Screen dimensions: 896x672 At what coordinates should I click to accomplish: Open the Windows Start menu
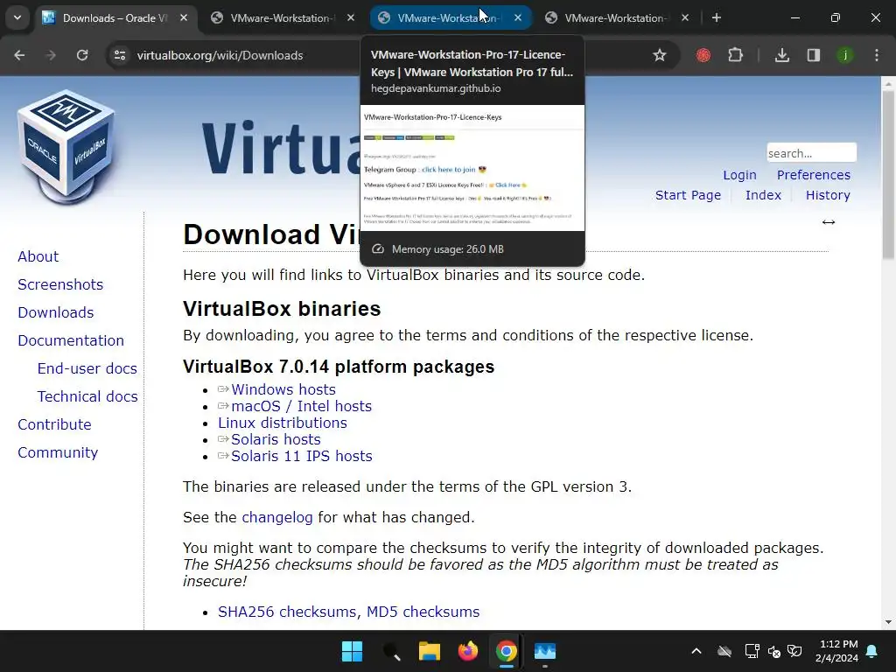click(352, 651)
